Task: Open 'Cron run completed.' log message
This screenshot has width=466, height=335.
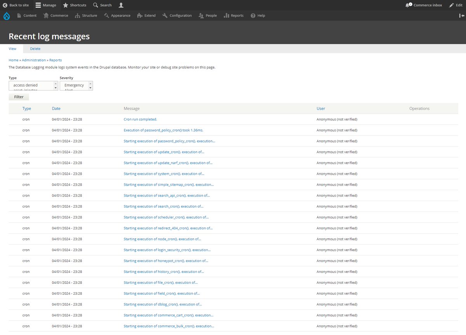Action: point(140,120)
